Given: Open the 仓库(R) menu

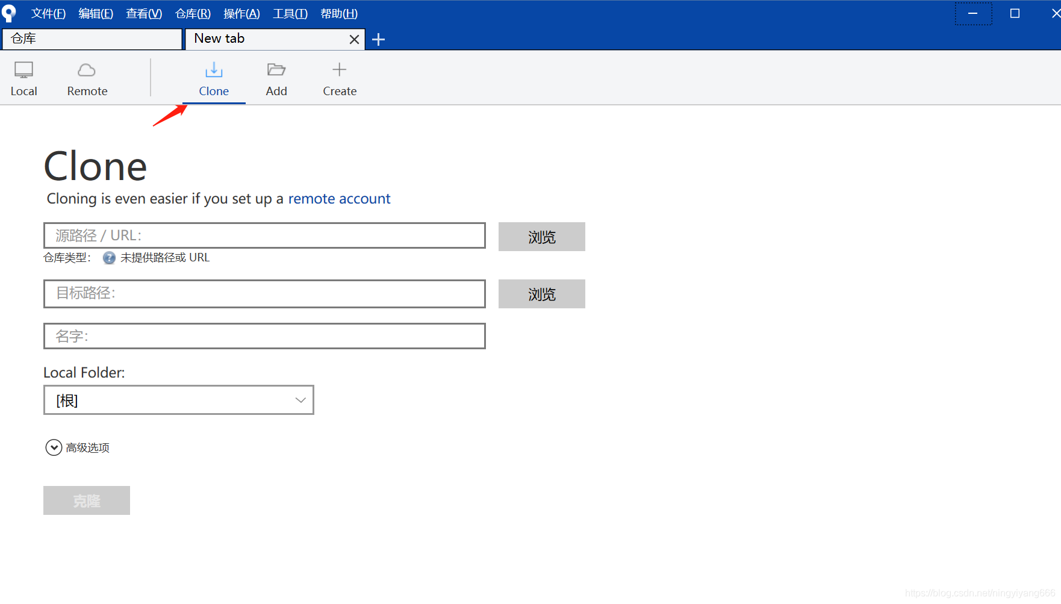Looking at the screenshot, I should click(x=193, y=13).
